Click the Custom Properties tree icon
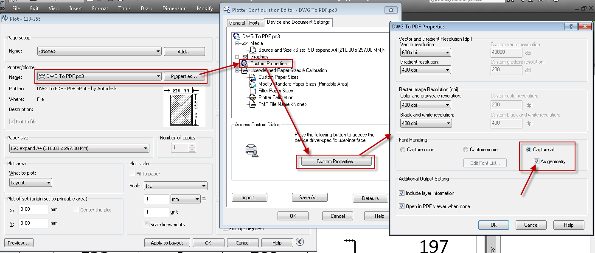595x253 pixels. click(245, 64)
